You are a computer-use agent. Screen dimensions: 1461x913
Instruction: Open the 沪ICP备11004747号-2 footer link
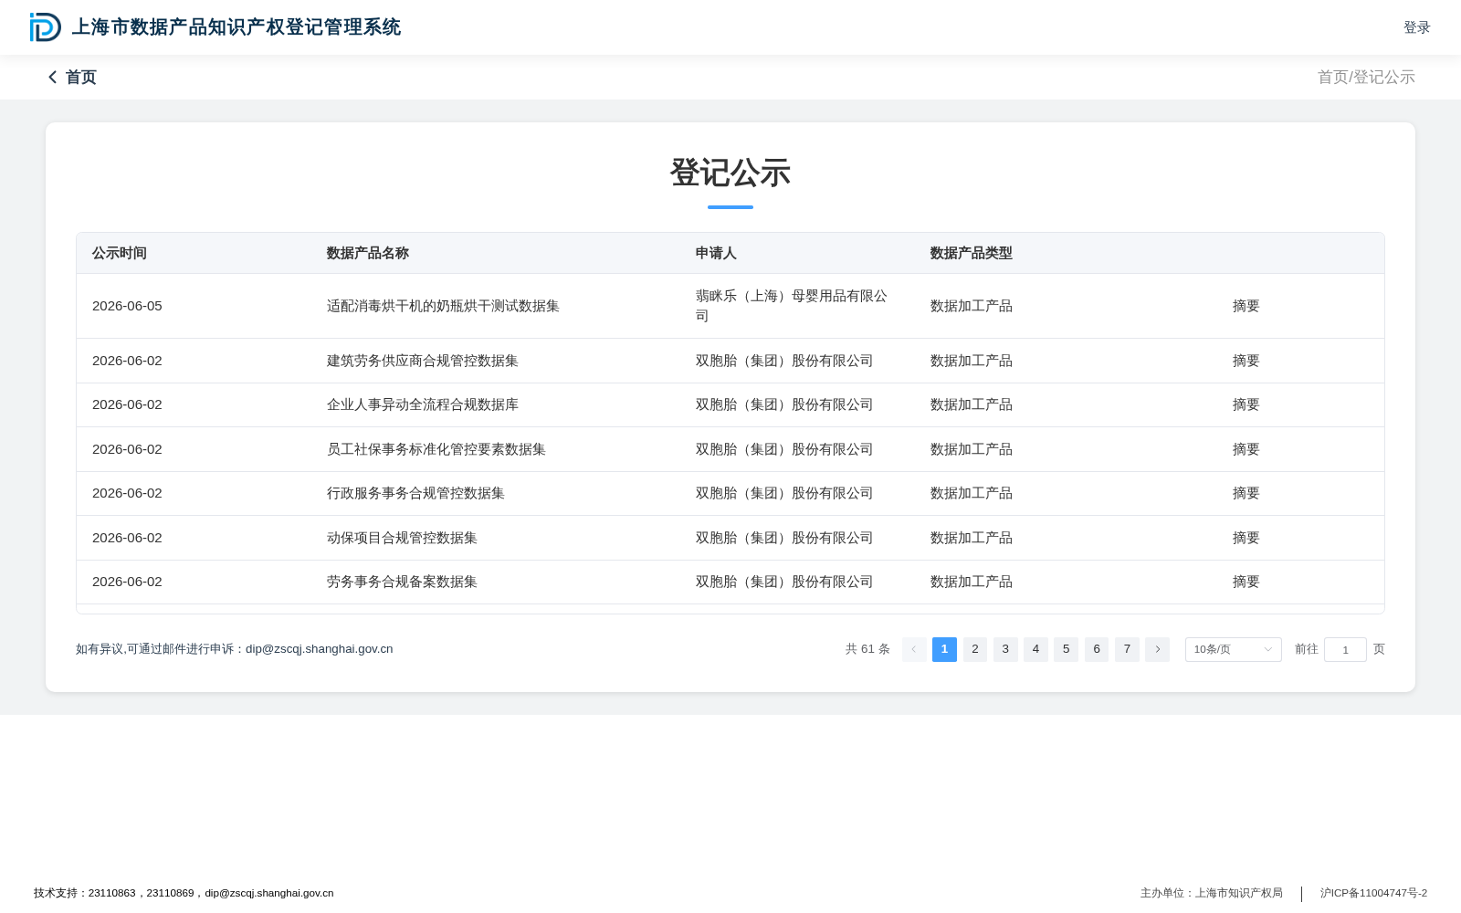pos(1373,893)
